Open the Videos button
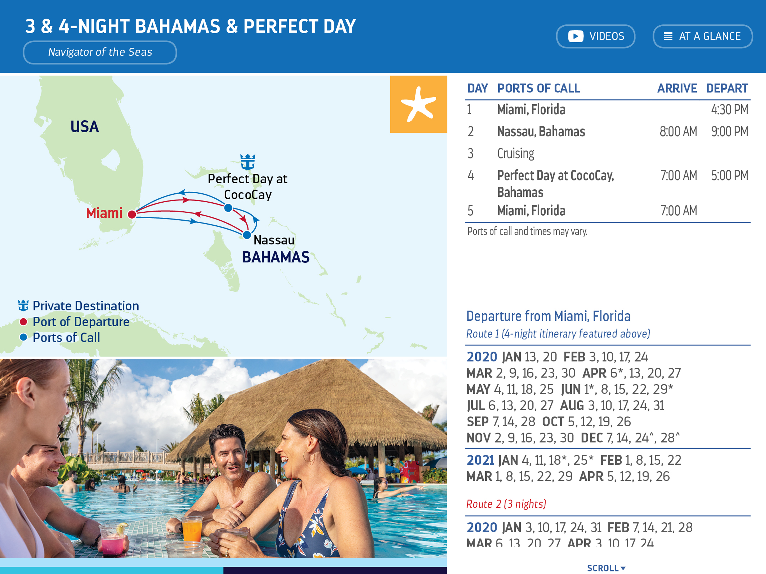The width and height of the screenshot is (766, 574). 595,36
